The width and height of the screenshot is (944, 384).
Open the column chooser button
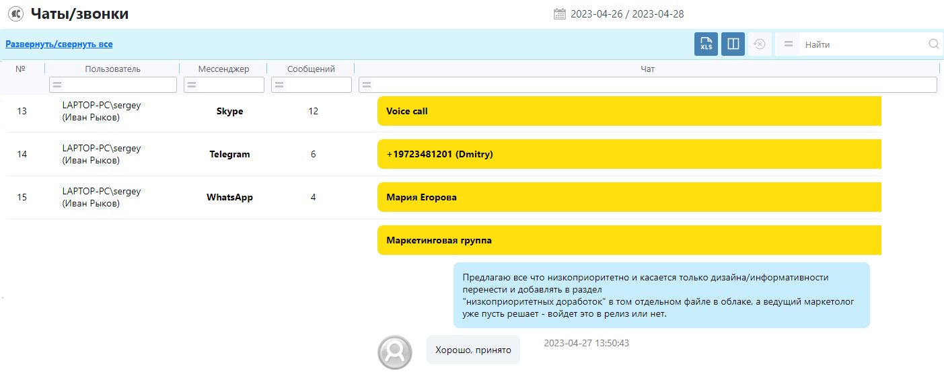pos(733,44)
